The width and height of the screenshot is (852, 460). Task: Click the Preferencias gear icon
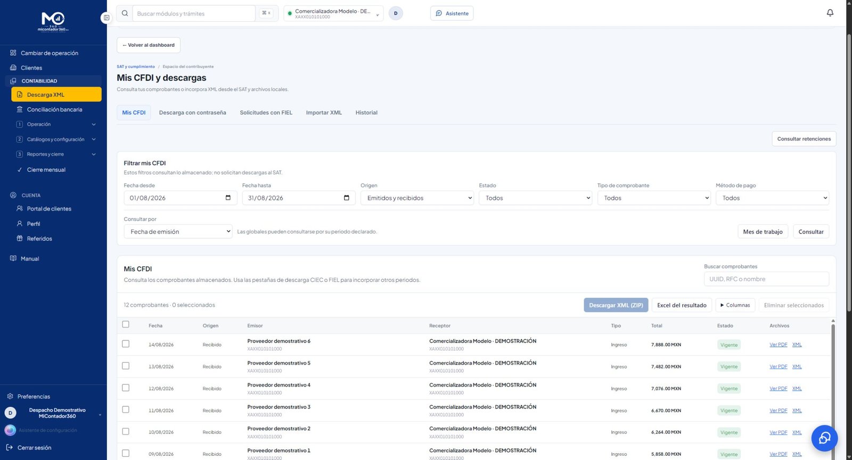pos(10,396)
